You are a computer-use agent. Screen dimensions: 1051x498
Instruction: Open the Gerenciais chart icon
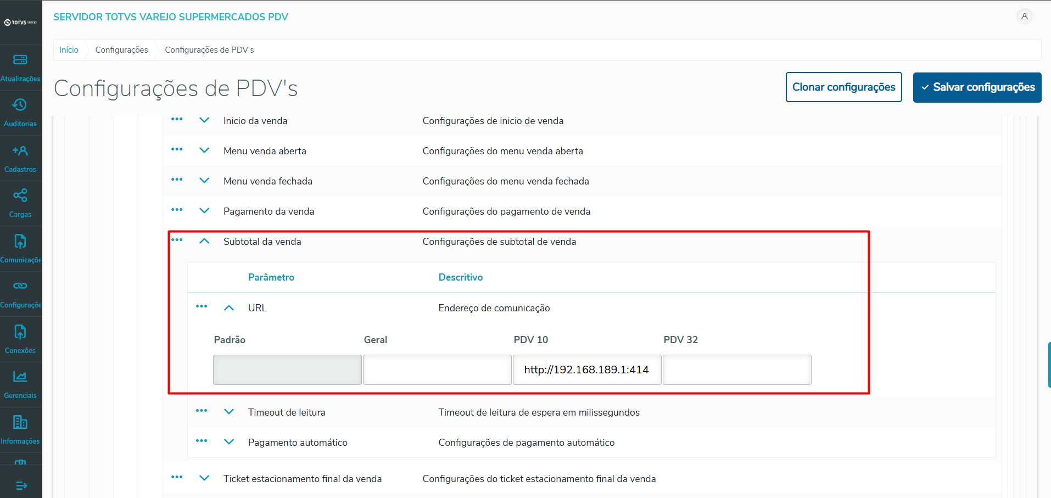tap(20, 377)
